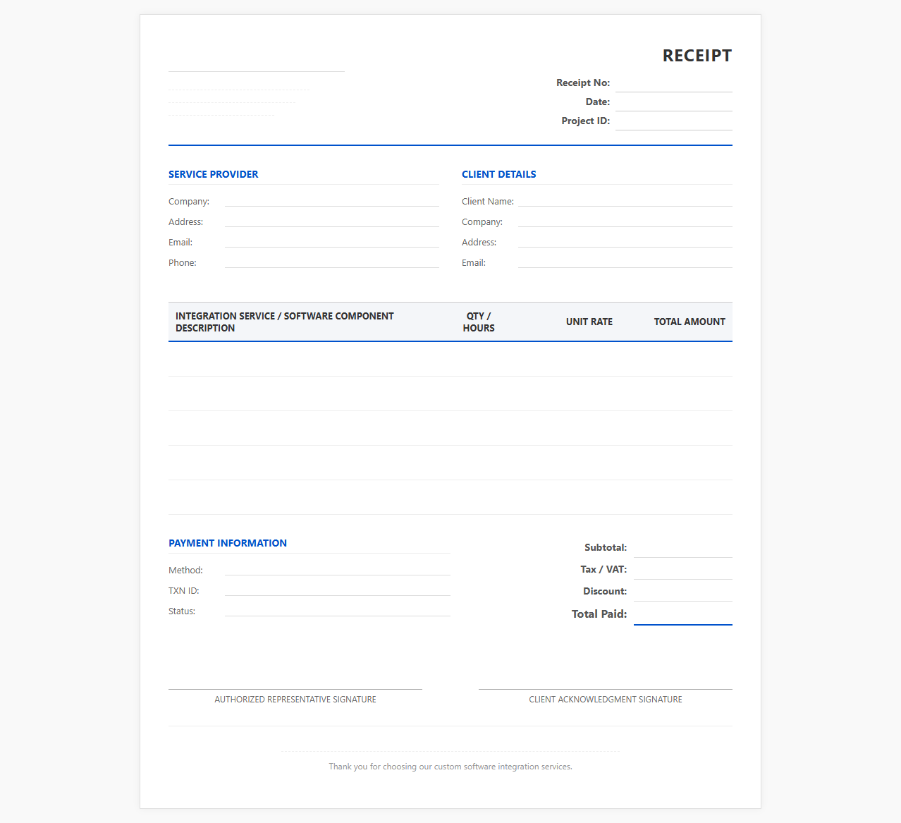The image size is (901, 823).
Task: Click the QTY / HOURS column header
Action: tap(479, 322)
